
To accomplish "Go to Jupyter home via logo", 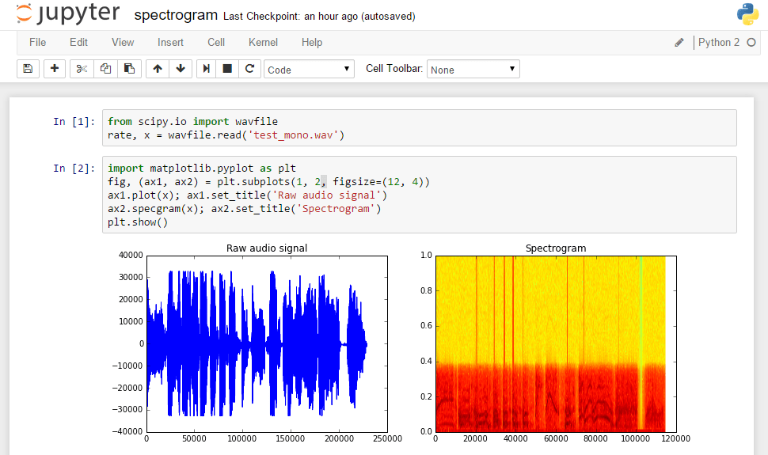I will [68, 15].
